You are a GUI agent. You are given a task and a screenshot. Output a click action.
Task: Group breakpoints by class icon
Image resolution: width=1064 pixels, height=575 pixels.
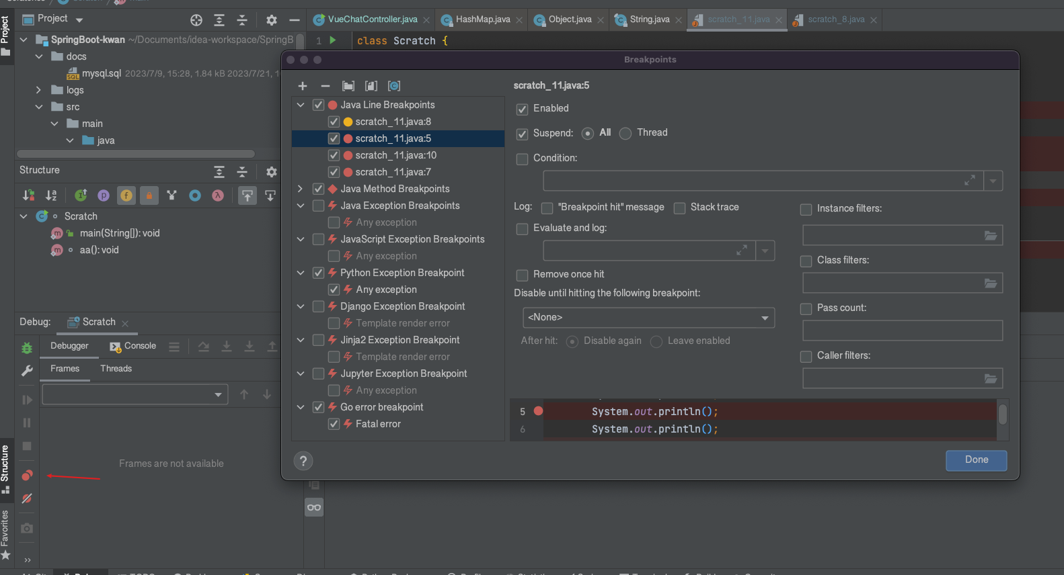click(x=394, y=86)
